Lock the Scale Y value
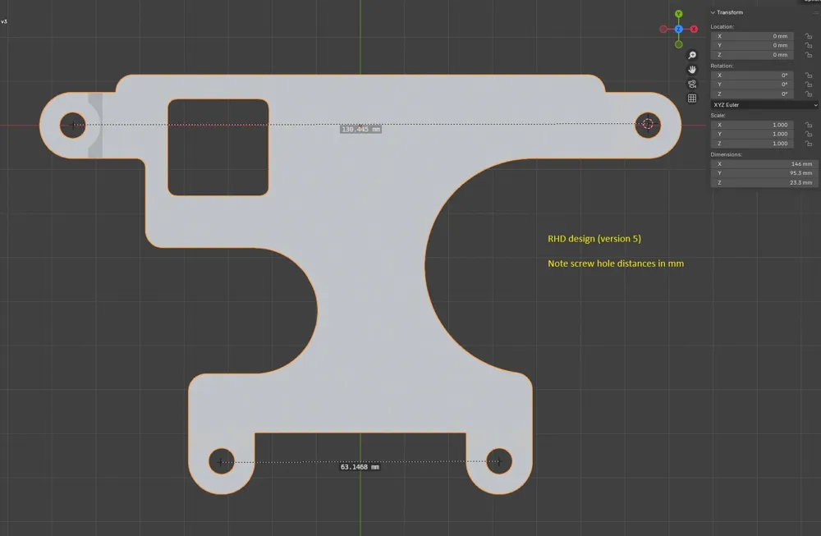Screen dimensions: 821x536 coord(809,134)
